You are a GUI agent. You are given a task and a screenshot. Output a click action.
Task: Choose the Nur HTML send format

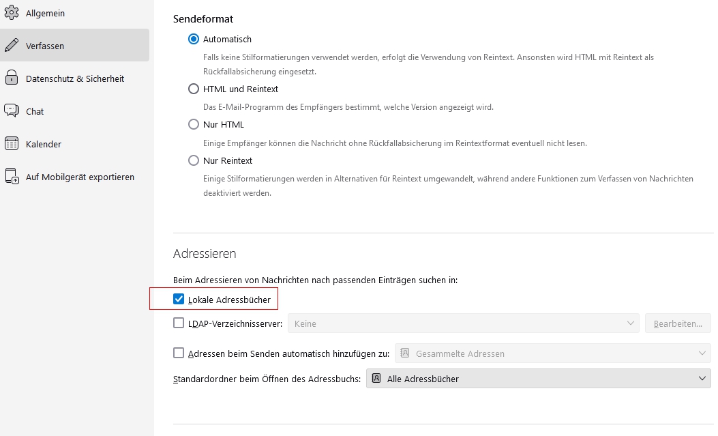coord(194,125)
